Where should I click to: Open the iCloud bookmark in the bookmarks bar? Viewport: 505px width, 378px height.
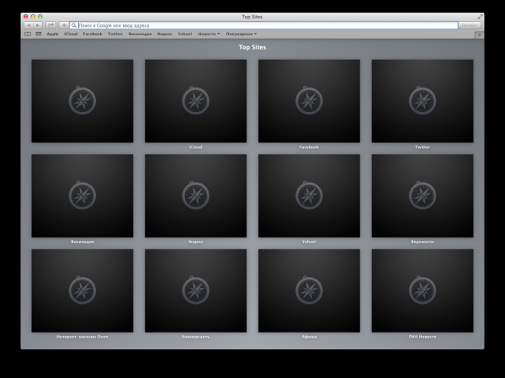pyautogui.click(x=71, y=34)
